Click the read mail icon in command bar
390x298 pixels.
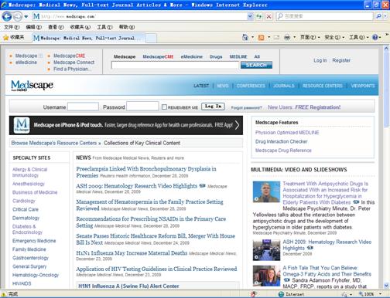pos(276,38)
